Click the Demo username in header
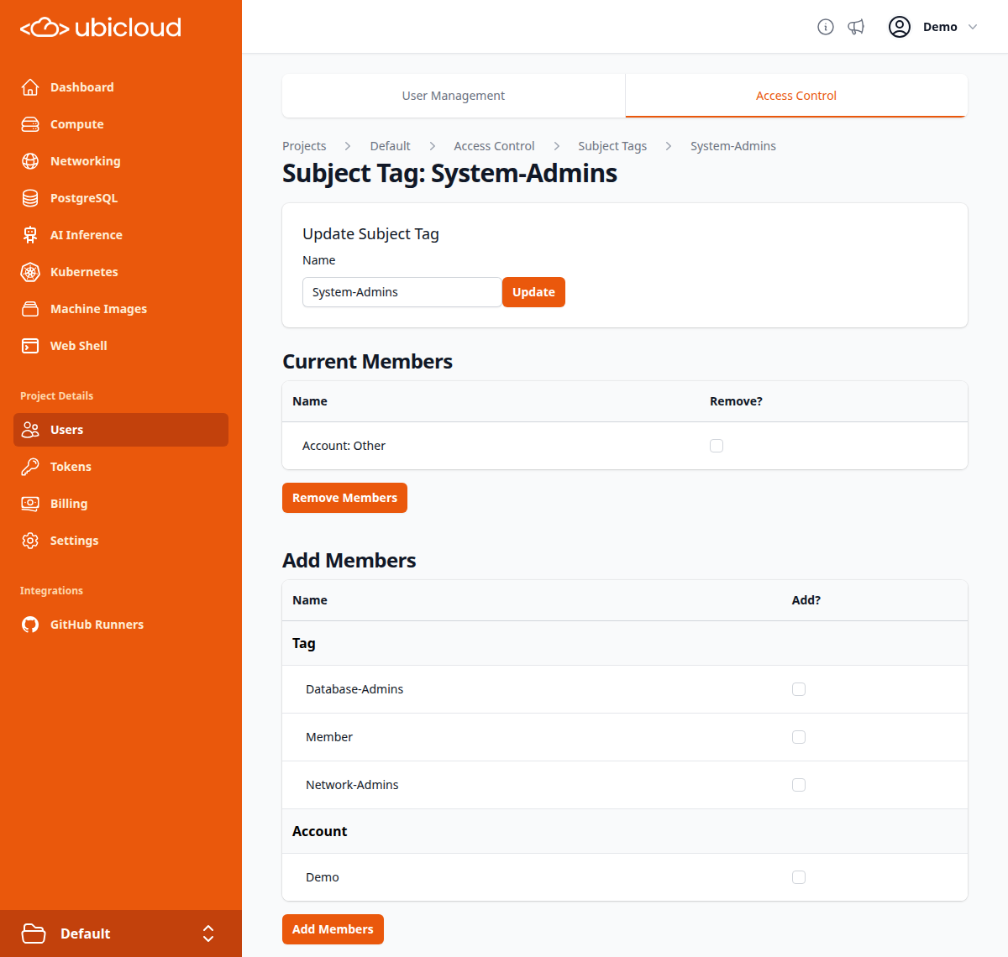The height and width of the screenshot is (957, 1008). pyautogui.click(x=940, y=27)
